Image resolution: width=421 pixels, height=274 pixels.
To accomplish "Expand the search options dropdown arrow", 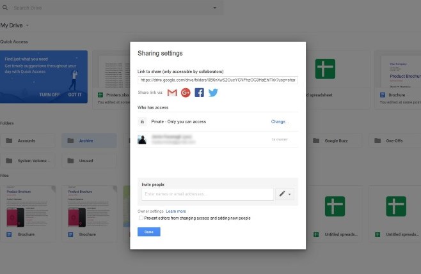I will (214, 8).
